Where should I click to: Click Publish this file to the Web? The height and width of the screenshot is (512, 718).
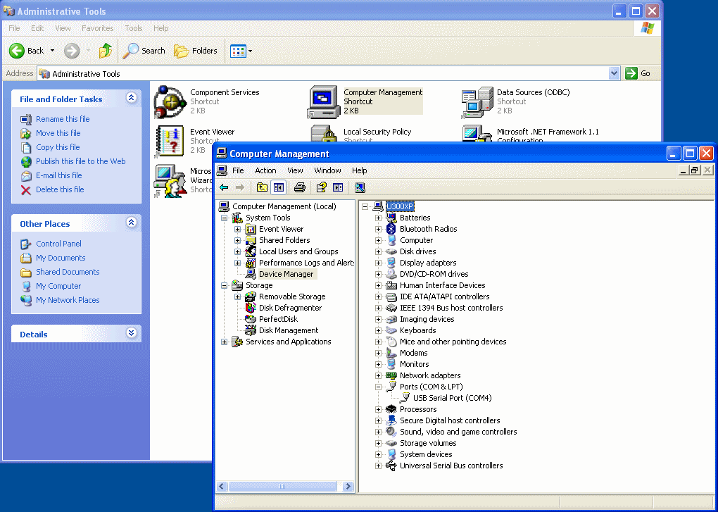(80, 161)
